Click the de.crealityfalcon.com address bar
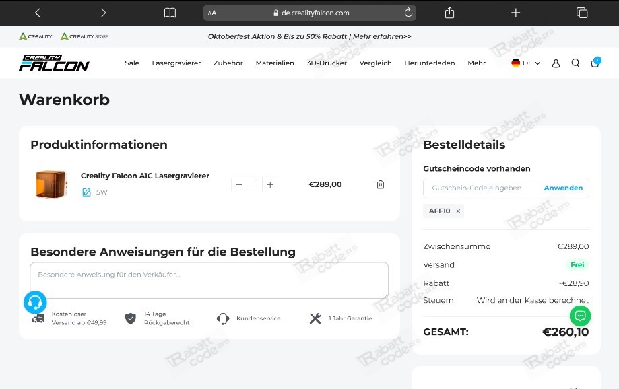This screenshot has height=389, width=619. (310, 13)
